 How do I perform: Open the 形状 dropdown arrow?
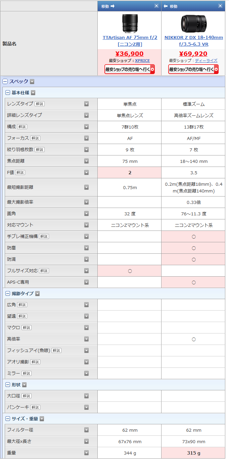tap(25, 385)
